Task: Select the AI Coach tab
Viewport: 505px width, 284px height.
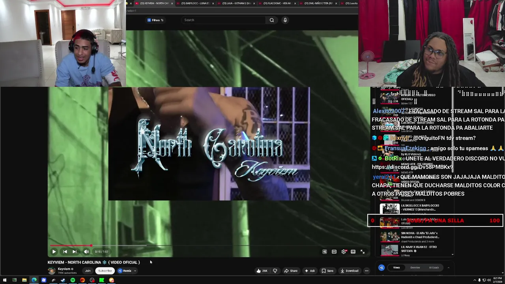Action: 434,267
